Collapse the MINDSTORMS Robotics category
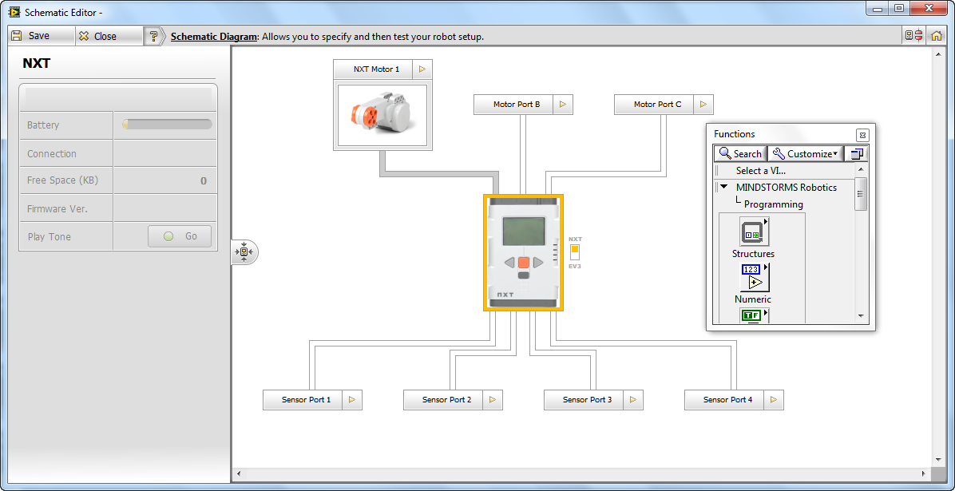Screen dimensions: 955x491 point(723,187)
